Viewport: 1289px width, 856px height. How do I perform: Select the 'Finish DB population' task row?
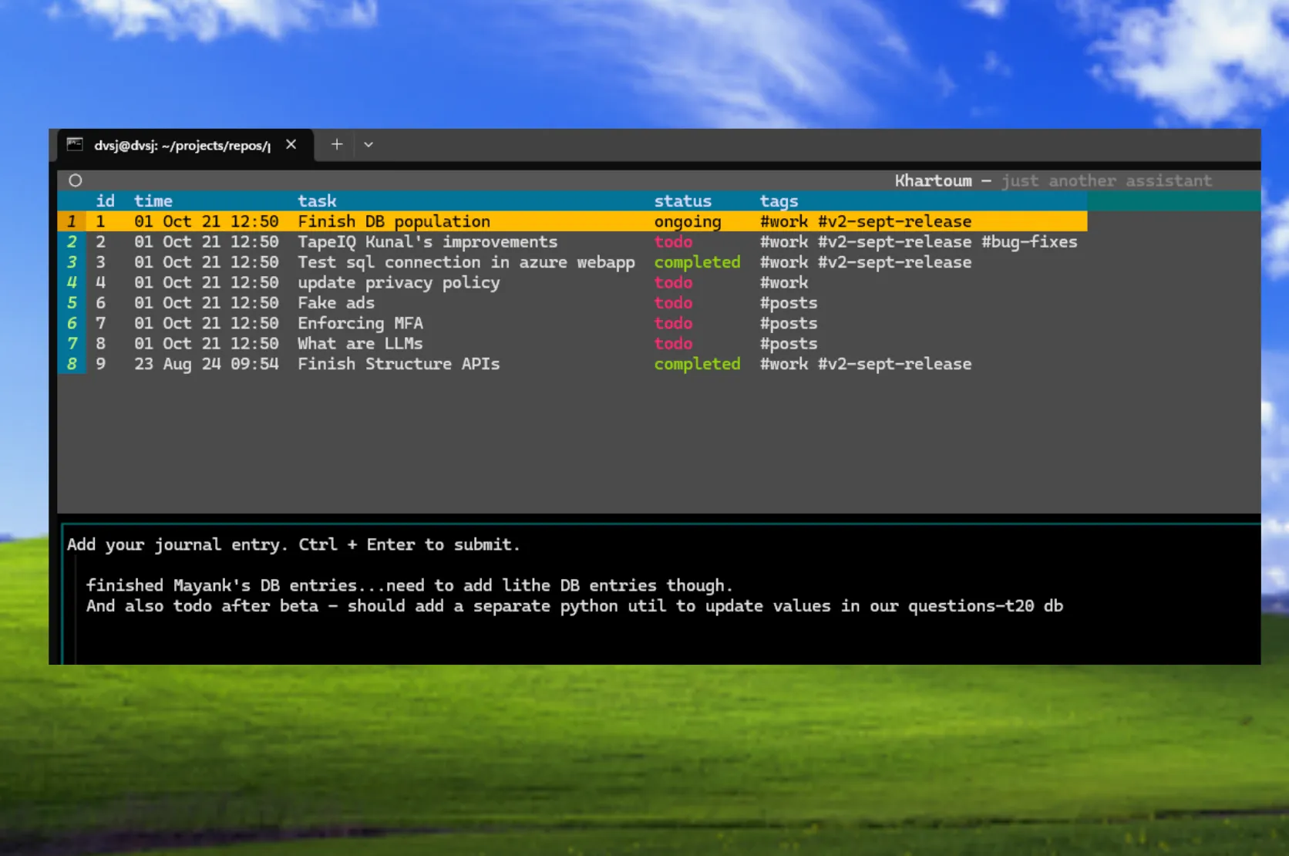pyautogui.click(x=572, y=221)
